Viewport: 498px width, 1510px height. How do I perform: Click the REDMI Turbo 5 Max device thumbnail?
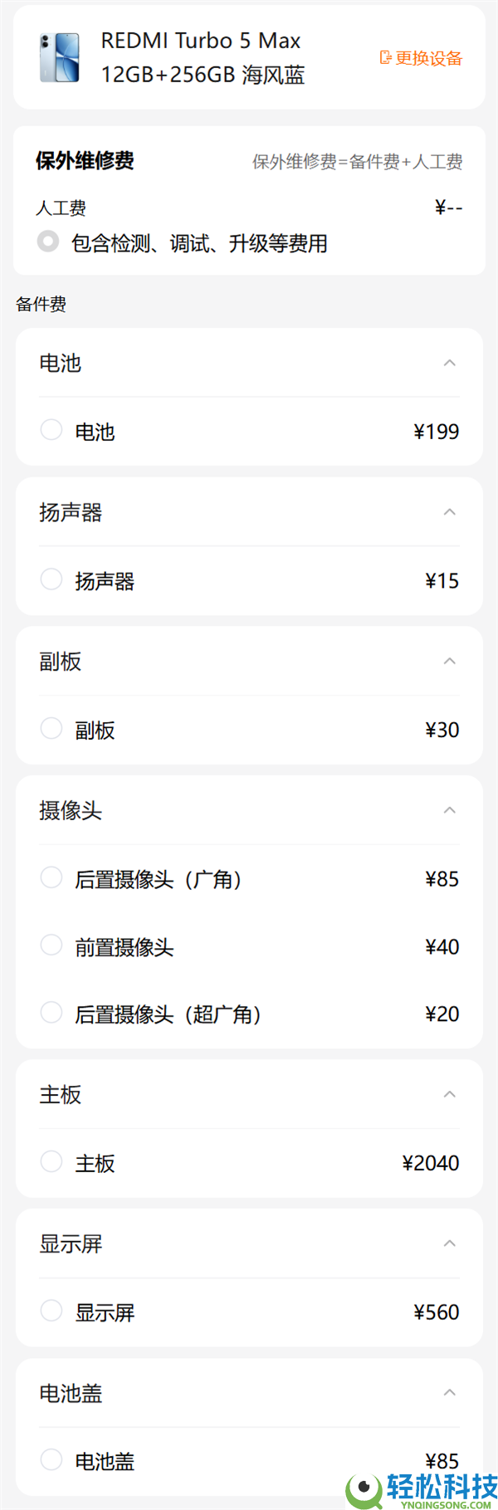pyautogui.click(x=60, y=58)
